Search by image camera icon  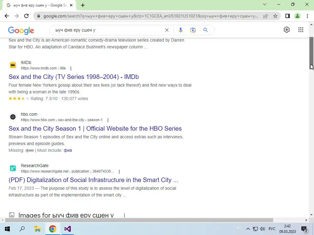coord(193,30)
